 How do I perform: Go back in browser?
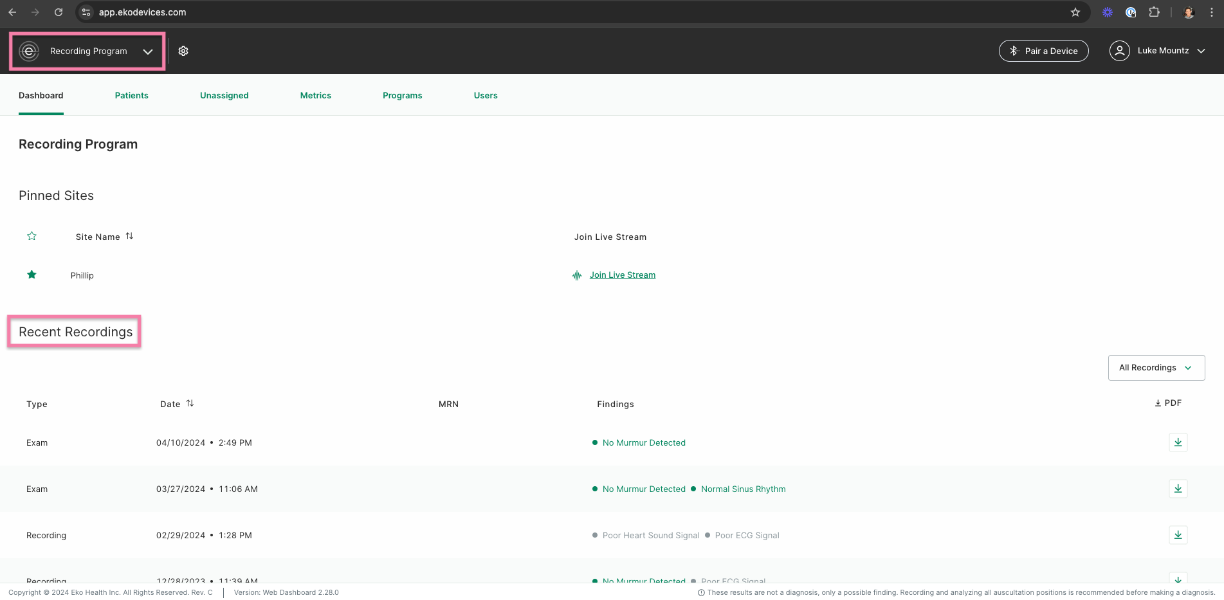[x=12, y=12]
